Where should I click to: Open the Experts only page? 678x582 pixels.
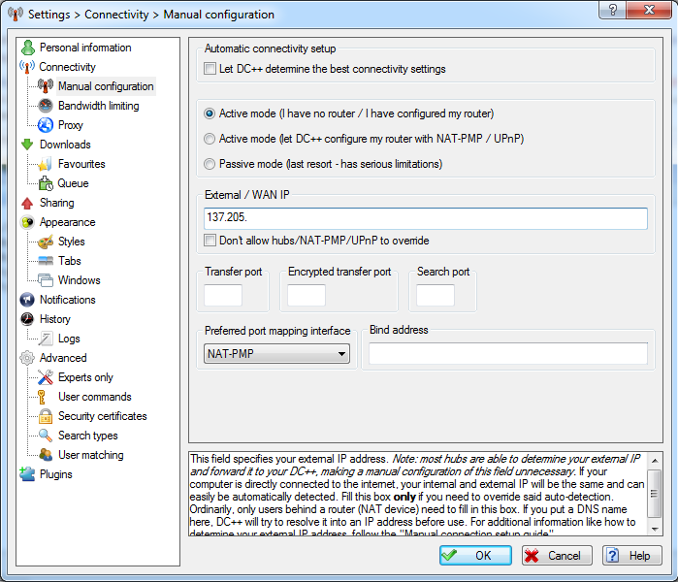pos(85,377)
